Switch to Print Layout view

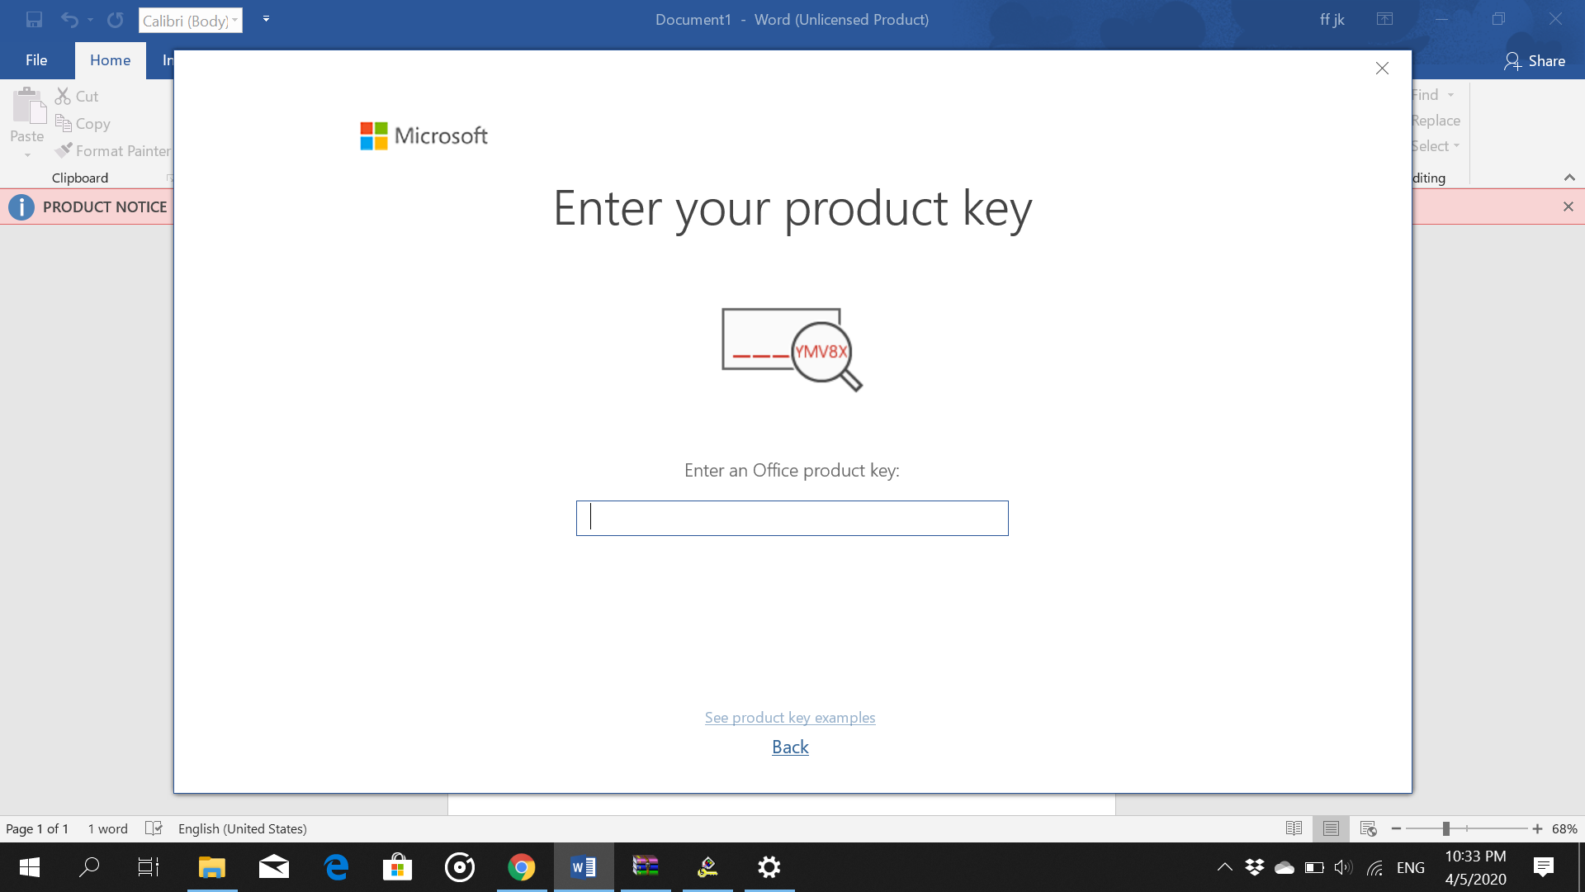(x=1331, y=828)
